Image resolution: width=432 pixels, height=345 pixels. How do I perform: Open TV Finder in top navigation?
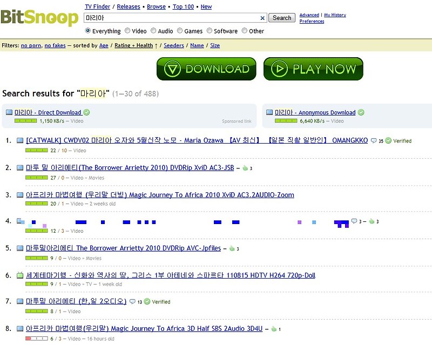tap(98, 6)
